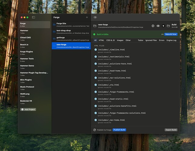The image size is (195, 151).
Task: Click globe icon for _head-static.html
Action: point(96,99)
